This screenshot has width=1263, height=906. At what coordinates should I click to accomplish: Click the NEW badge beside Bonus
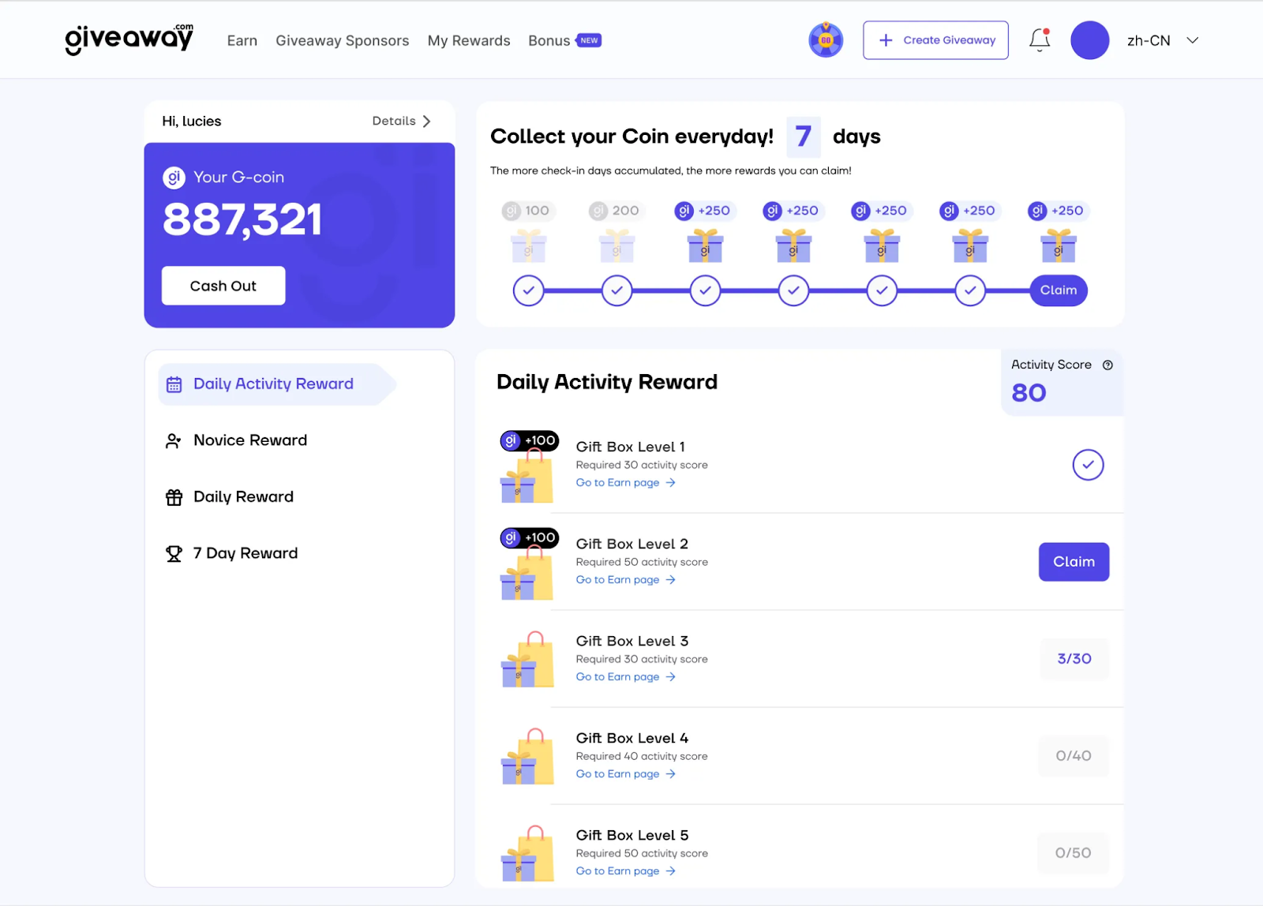tap(589, 40)
